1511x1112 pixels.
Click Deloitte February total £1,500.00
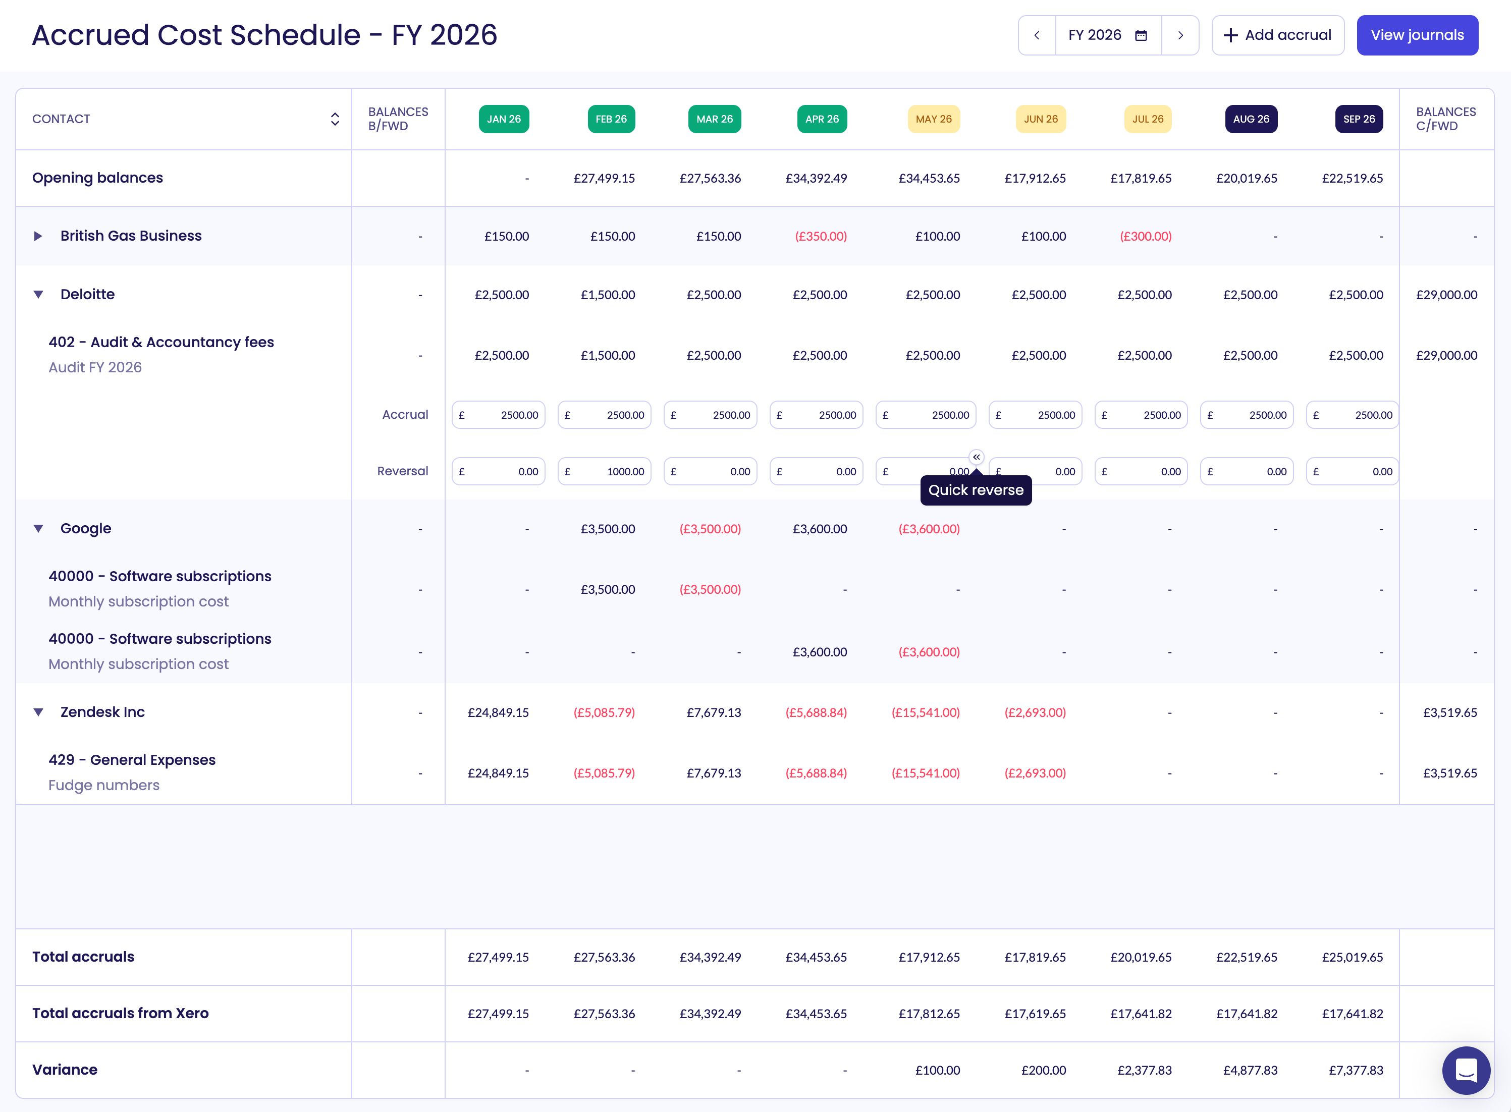[607, 295]
